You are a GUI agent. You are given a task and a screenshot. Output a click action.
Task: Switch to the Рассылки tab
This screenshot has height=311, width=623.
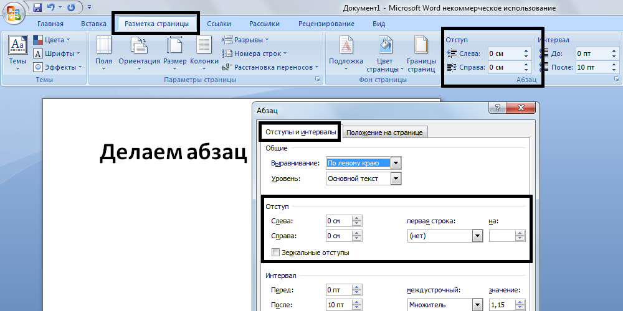[264, 24]
